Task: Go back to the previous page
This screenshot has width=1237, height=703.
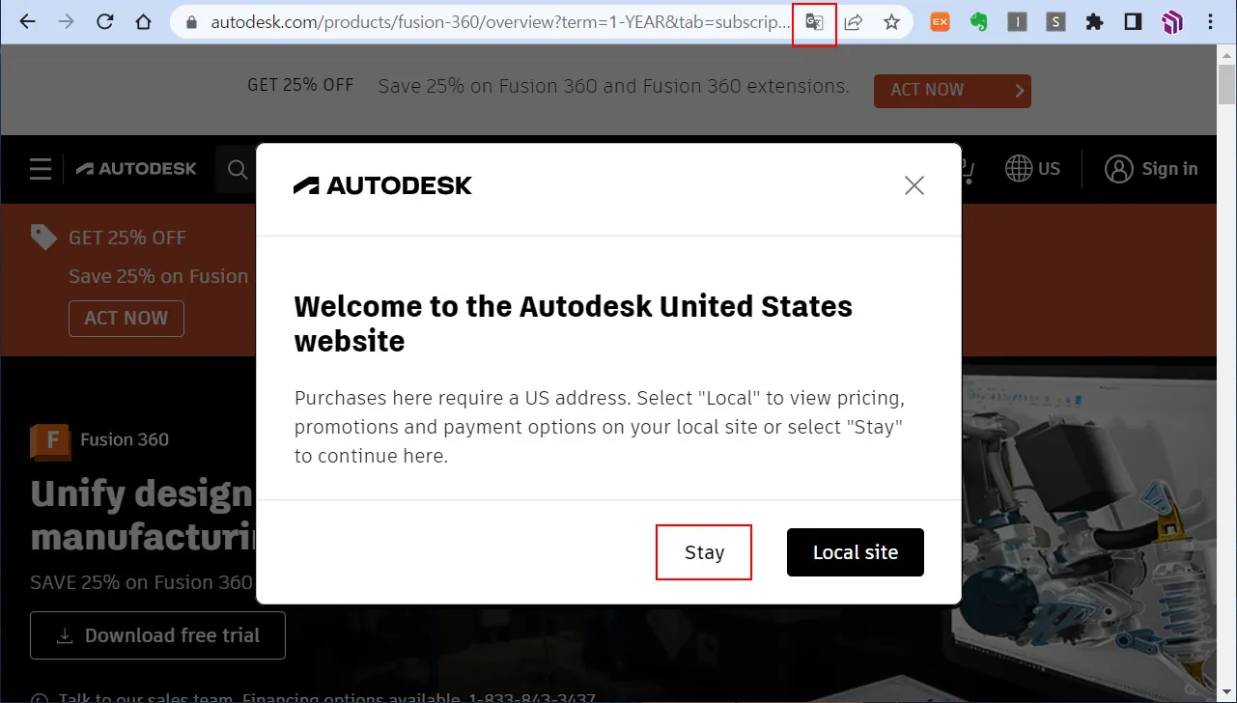Action: click(x=27, y=21)
